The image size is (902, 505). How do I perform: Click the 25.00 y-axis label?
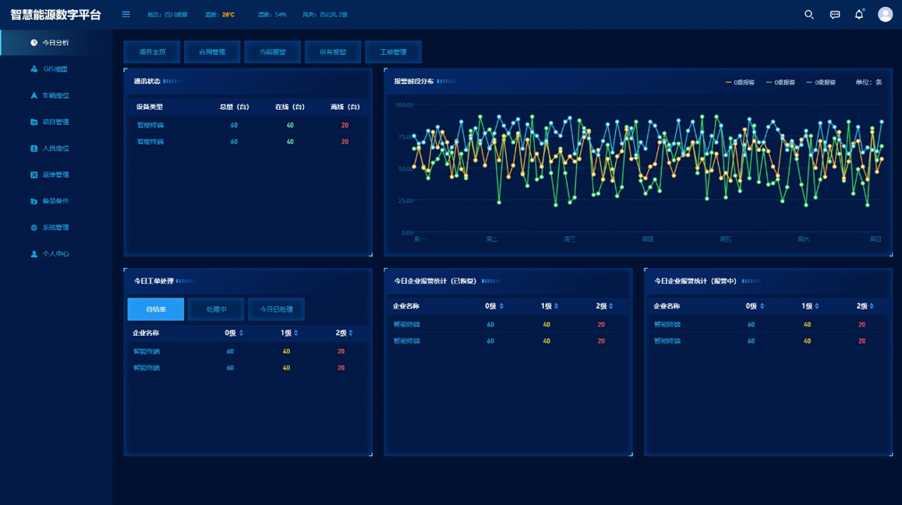[405, 201]
